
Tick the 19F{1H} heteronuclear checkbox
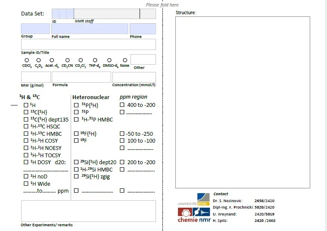[77, 134]
